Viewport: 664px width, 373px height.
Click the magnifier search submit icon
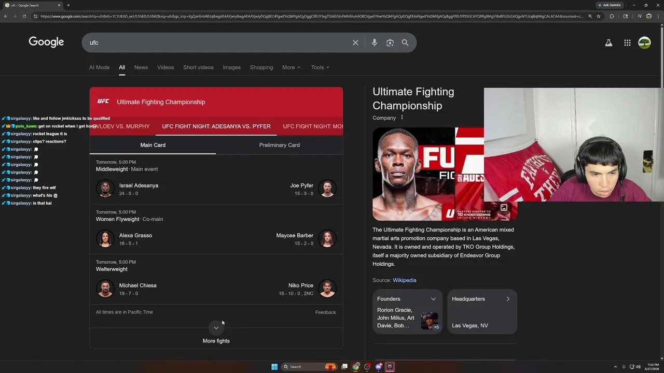pos(405,42)
